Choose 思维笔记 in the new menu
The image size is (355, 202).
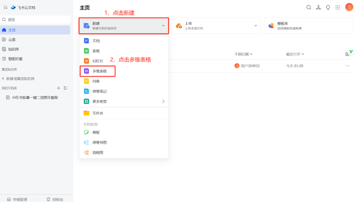pos(100,91)
